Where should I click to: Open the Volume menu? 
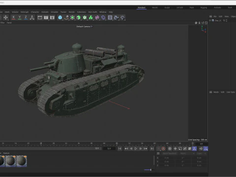pos(15,12)
